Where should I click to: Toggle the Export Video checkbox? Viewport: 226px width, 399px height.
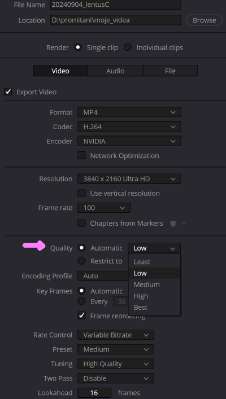tap(8, 91)
